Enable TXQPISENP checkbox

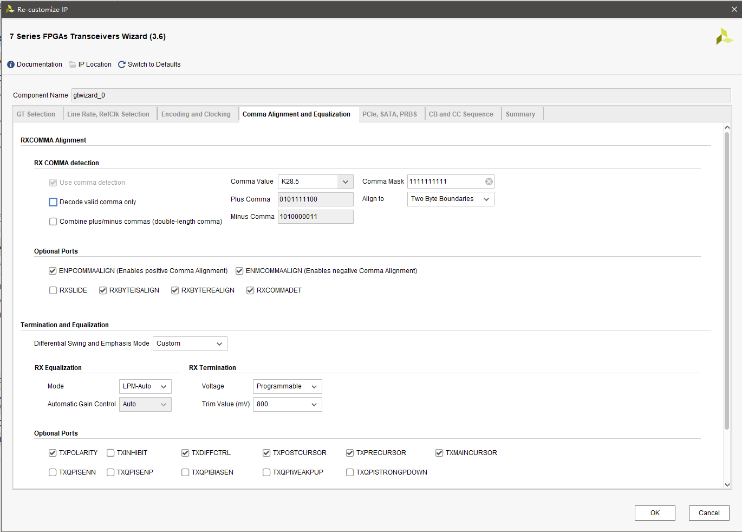coord(110,472)
